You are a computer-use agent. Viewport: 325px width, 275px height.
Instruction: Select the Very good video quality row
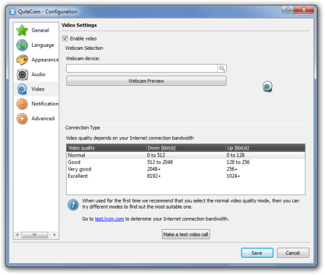coord(186,169)
